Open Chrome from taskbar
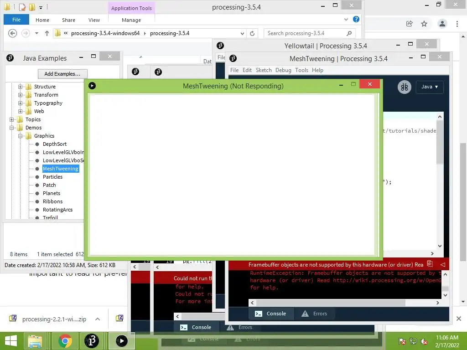Screen dimensions: 467x350 coord(65,341)
